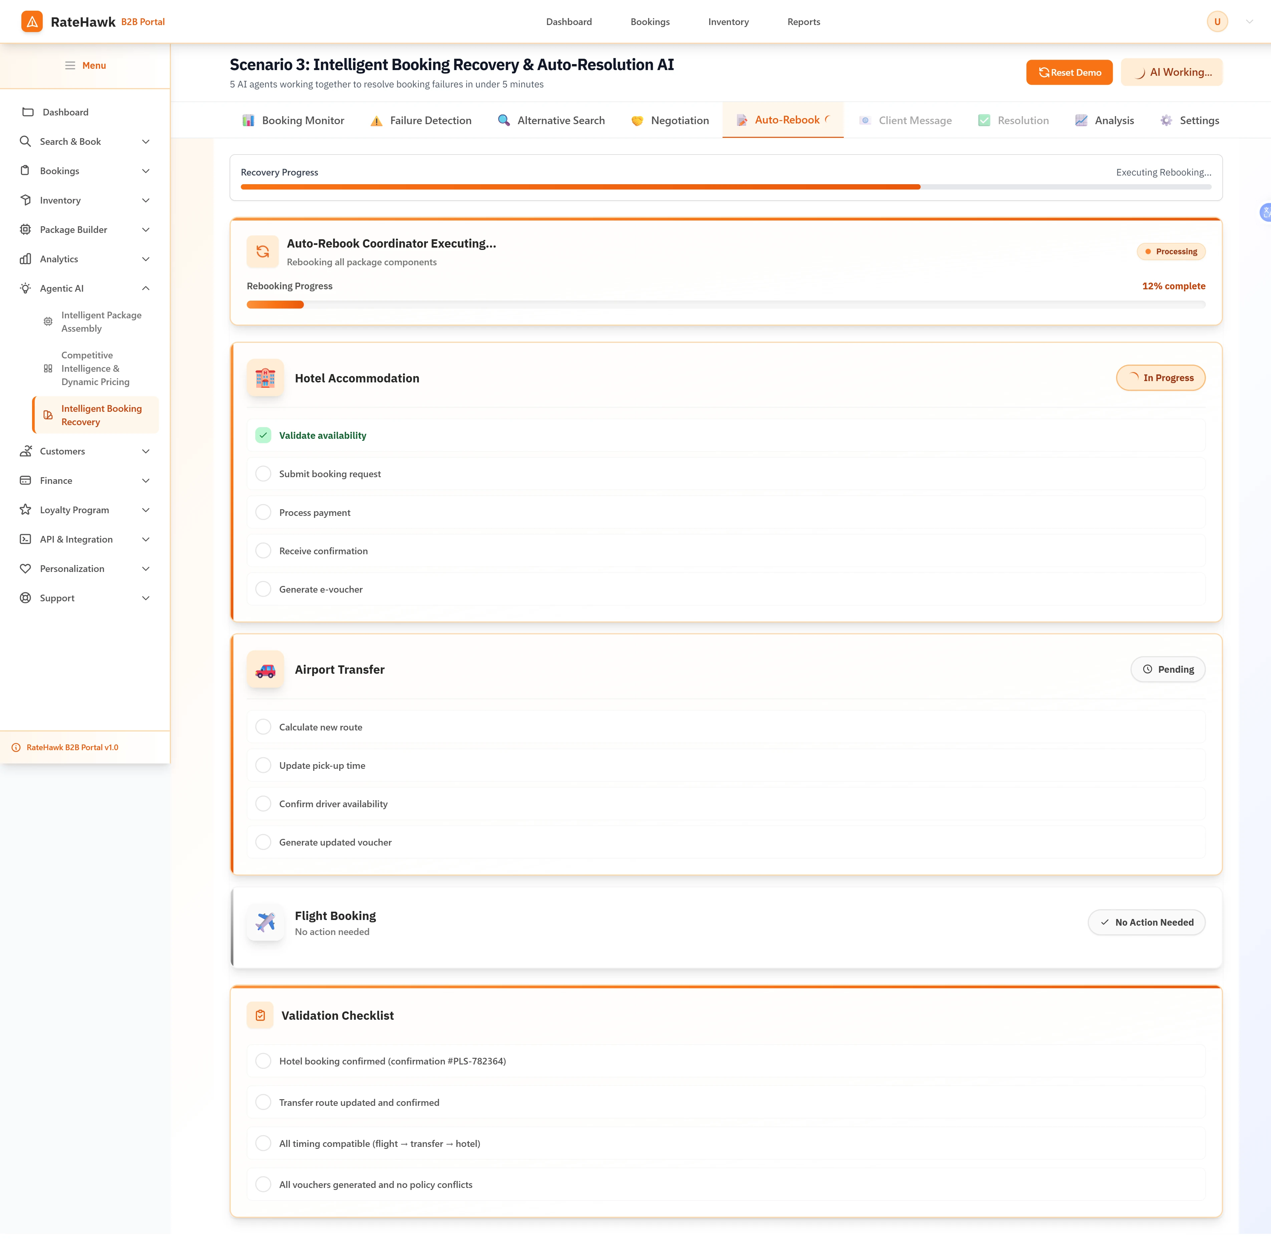This screenshot has height=1244, width=1271.
Task: Click the Hotel Accommodation building icon
Action: (x=265, y=378)
